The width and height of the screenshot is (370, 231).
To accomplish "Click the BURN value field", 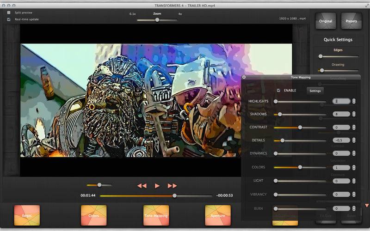I will pos(341,209).
